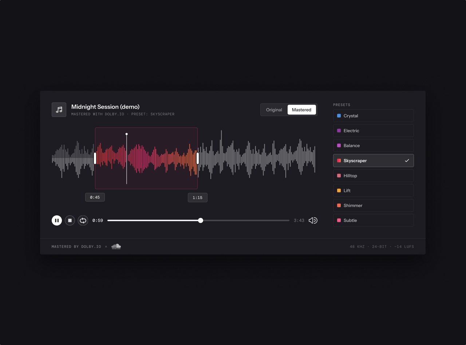
Task: Stop the track using the stop button
Action: pos(70,220)
